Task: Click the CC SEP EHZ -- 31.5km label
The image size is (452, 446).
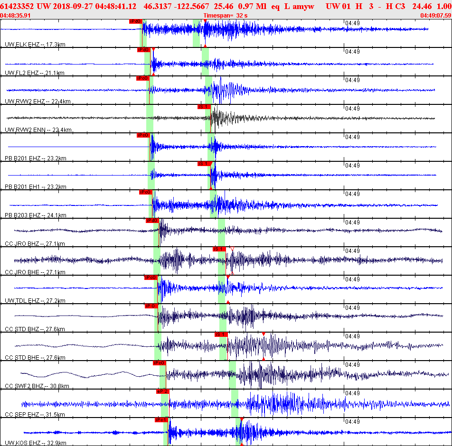Action: click(x=35, y=415)
